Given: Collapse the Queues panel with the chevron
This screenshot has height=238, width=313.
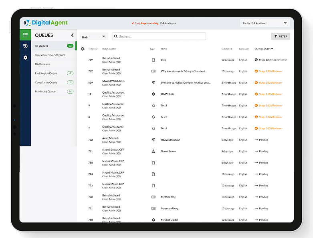Looking at the screenshot, I should (72, 35).
